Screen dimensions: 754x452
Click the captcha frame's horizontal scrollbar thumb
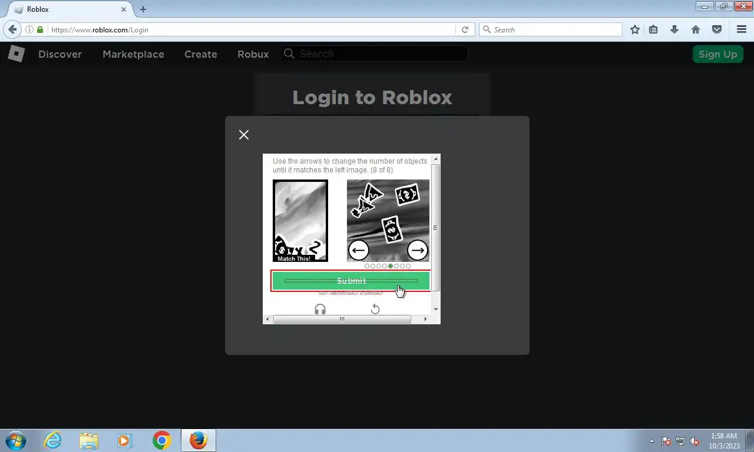[342, 319]
